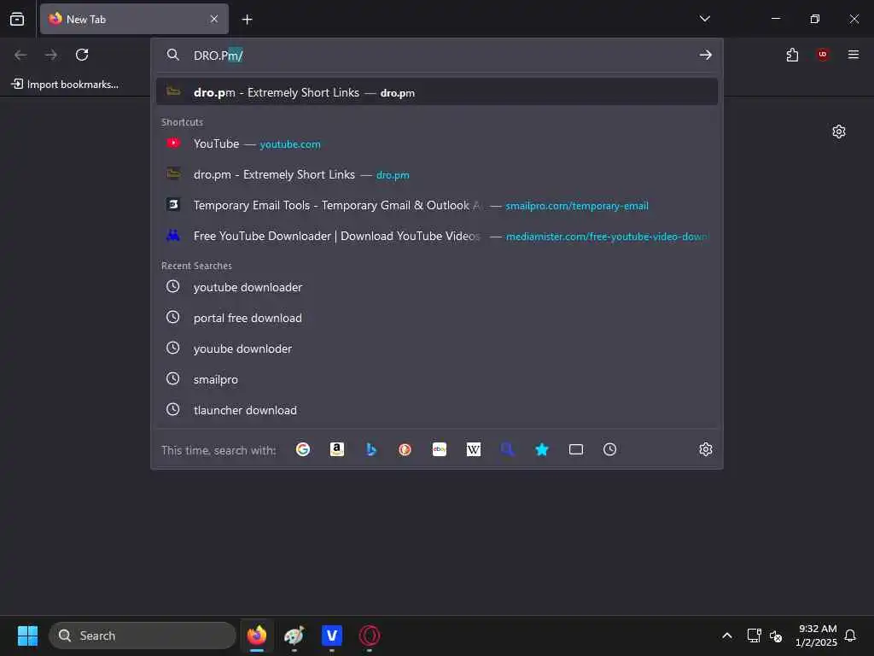Open Free YouTube Downloader mediamister suggestion
The height and width of the screenshot is (656, 874).
(x=437, y=236)
